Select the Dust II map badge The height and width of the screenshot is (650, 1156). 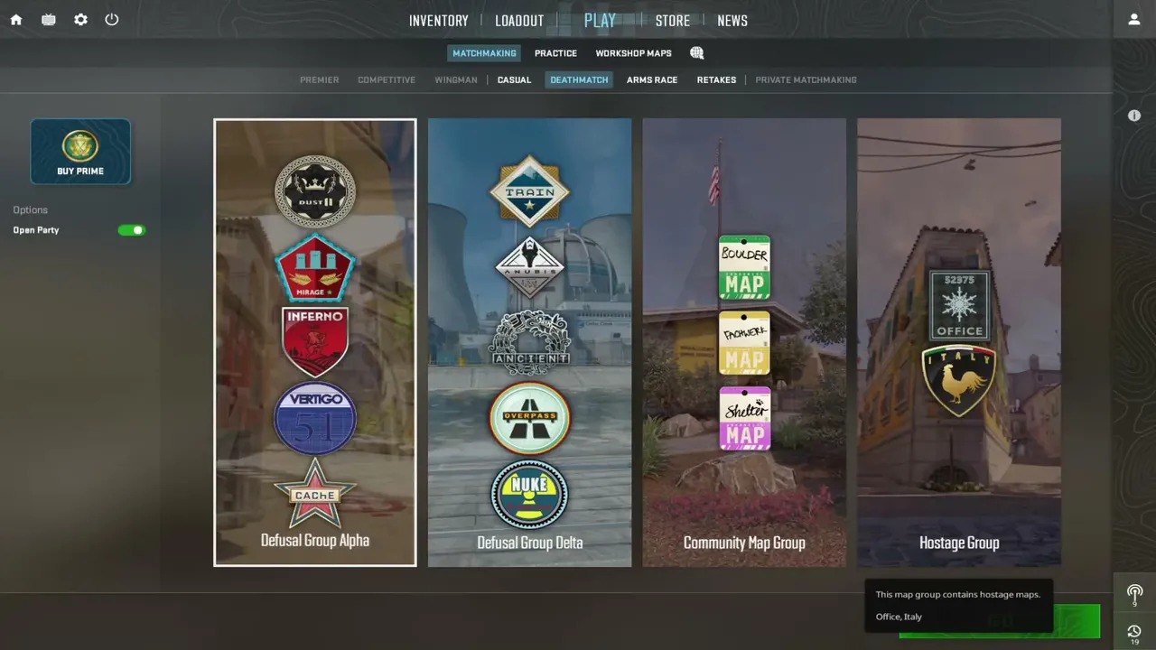click(315, 191)
